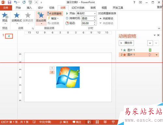Image resolution: width=163 pixels, height=125 pixels.
Task: Click the green timing bar of animation 1
Action: [150, 50]
